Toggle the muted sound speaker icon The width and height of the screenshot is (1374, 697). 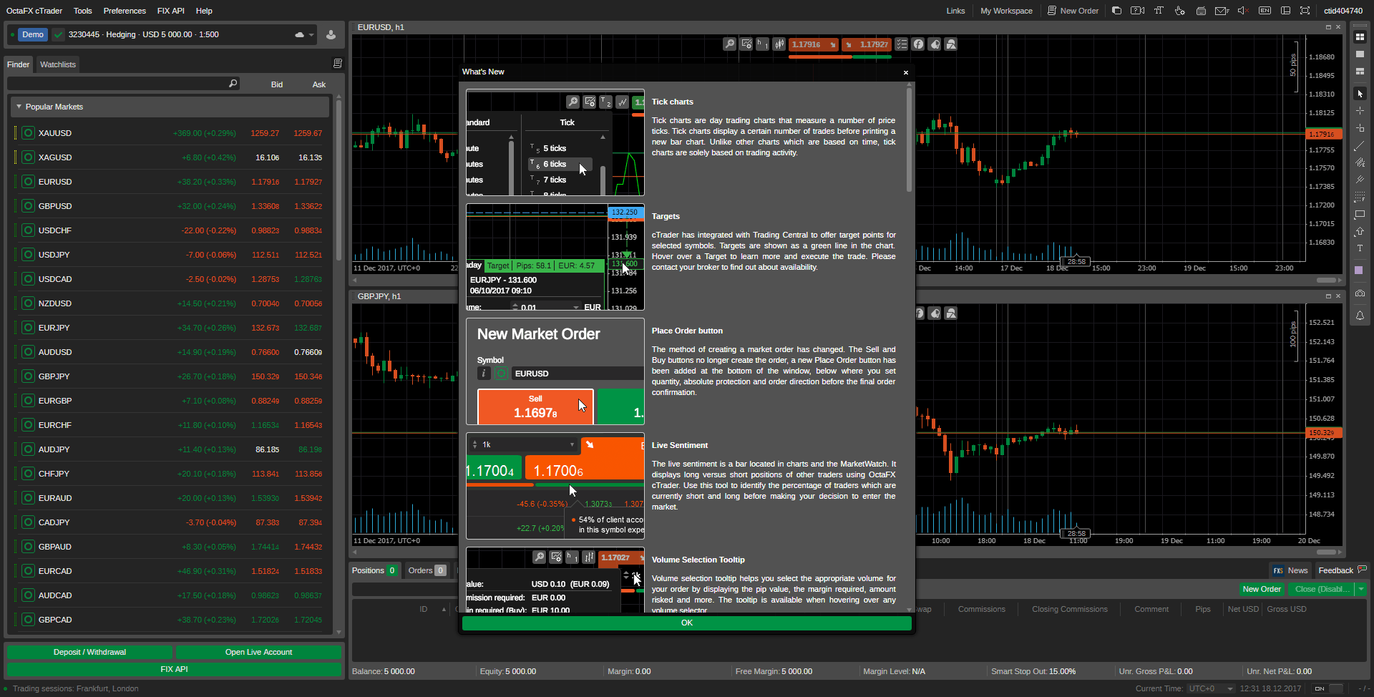[x=1243, y=11]
